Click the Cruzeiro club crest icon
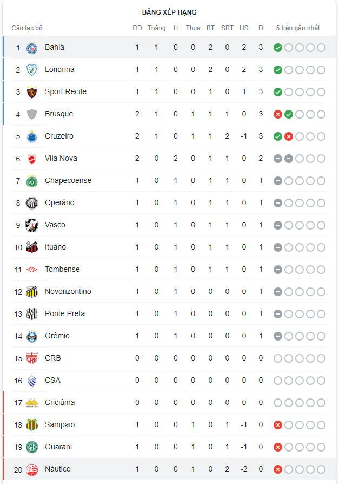 coord(32,136)
